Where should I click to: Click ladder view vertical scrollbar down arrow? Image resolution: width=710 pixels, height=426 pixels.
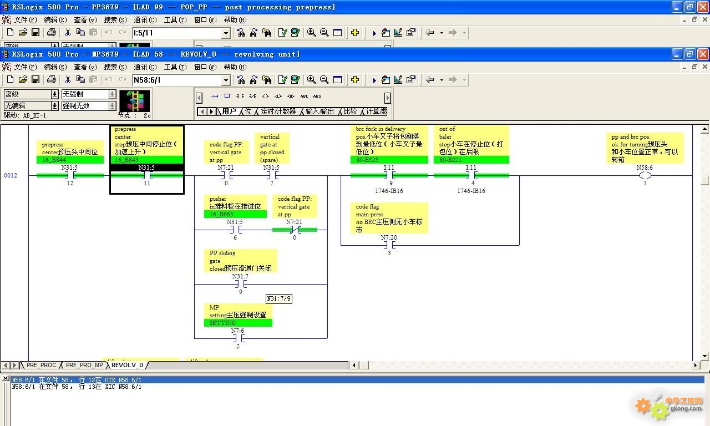tap(705, 356)
